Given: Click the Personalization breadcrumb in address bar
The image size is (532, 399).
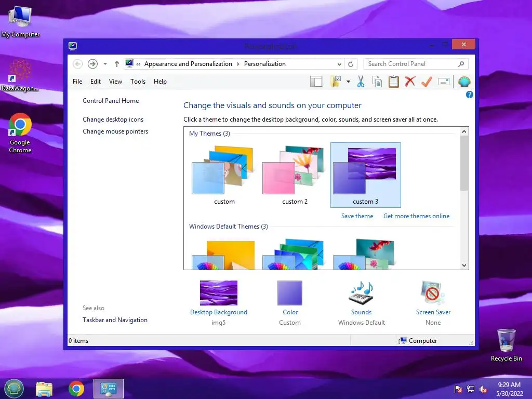Looking at the screenshot, I should coord(264,64).
